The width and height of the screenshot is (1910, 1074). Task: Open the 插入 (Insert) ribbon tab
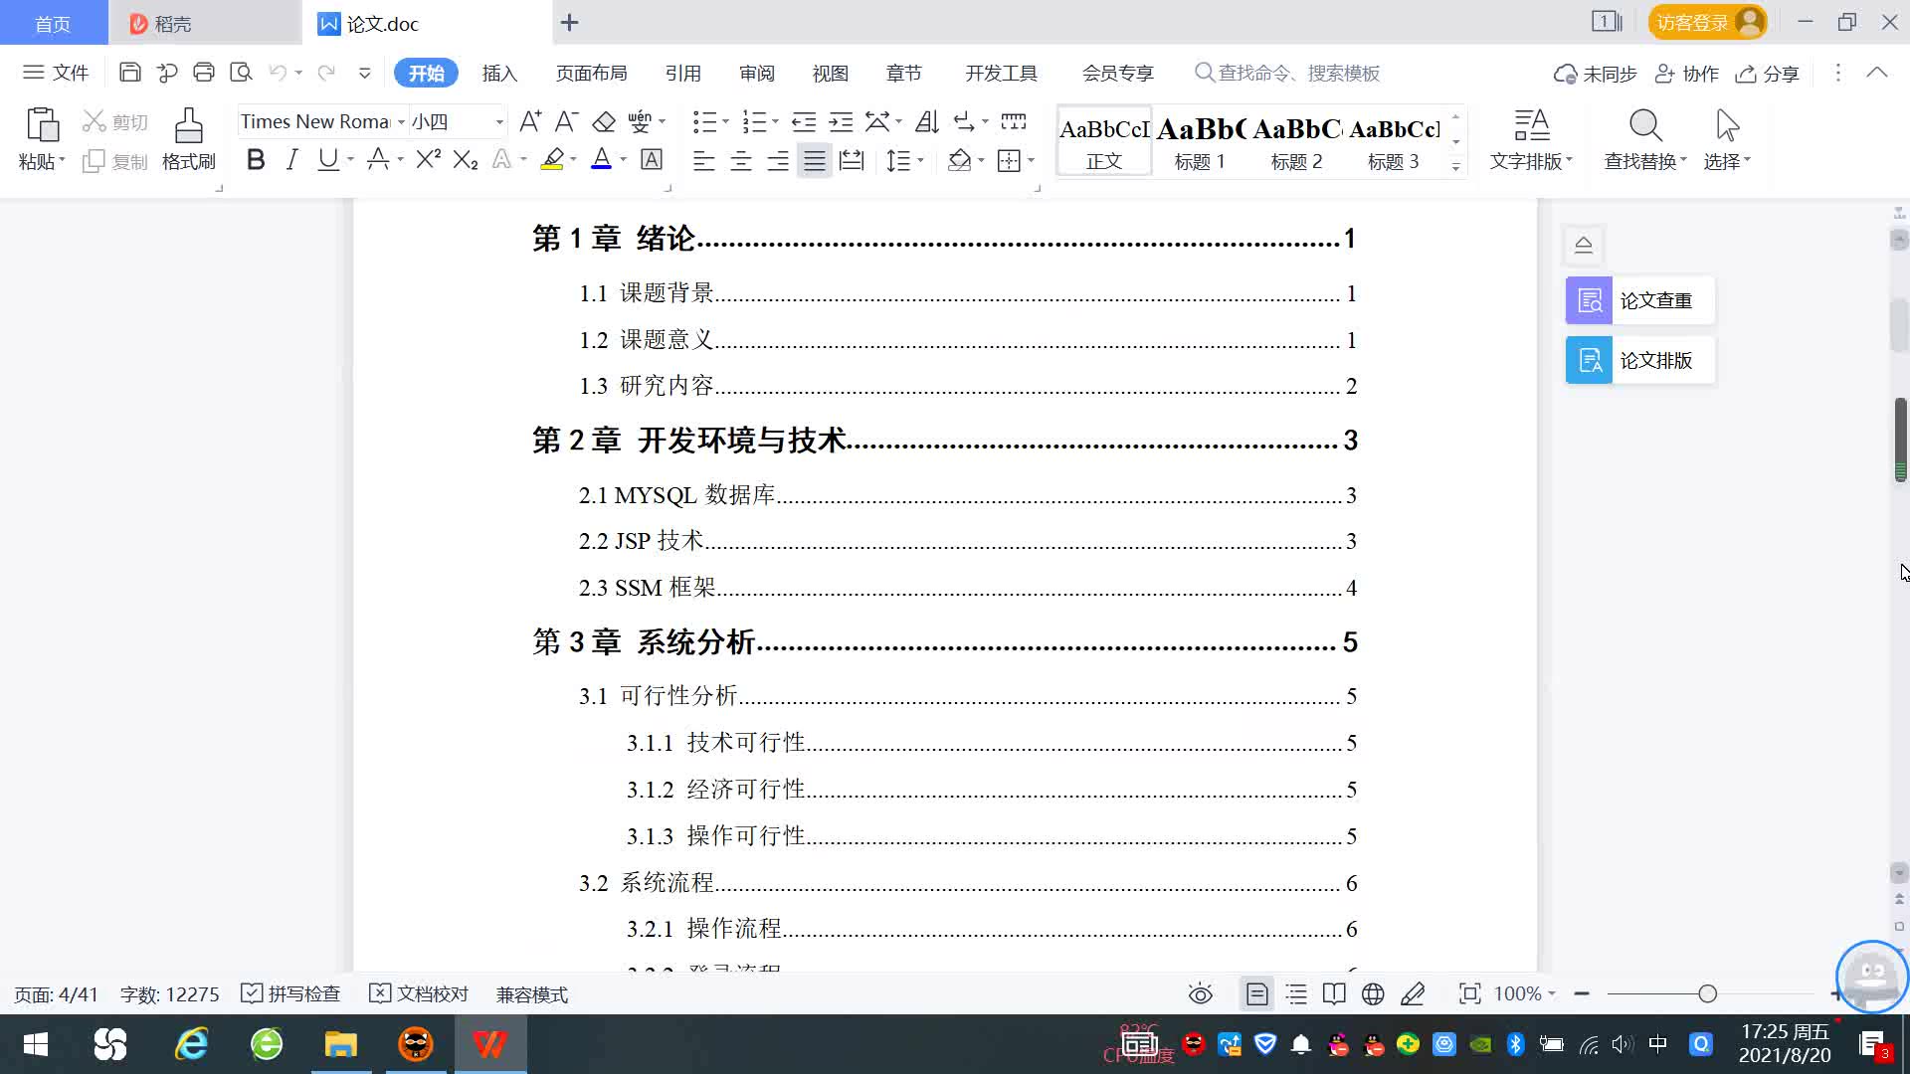(499, 74)
